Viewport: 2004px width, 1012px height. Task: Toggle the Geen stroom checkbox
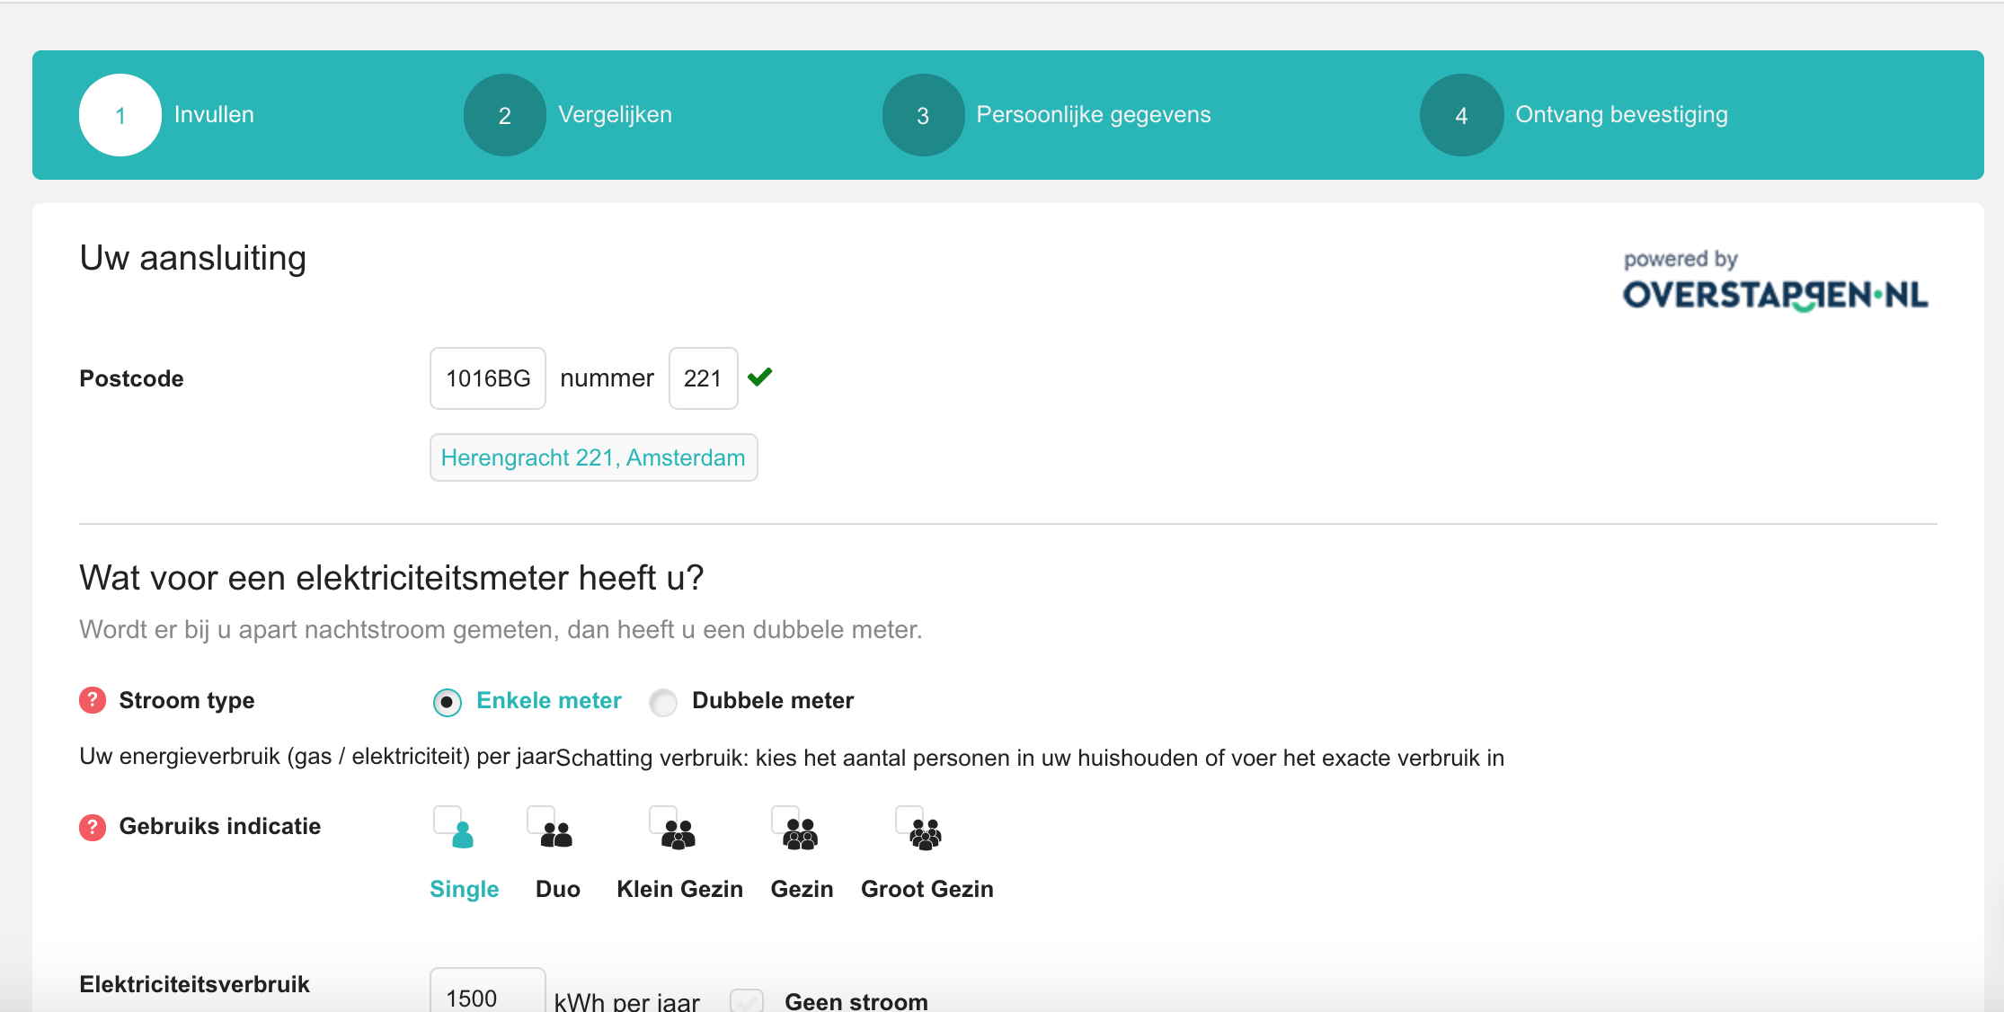[747, 1000]
